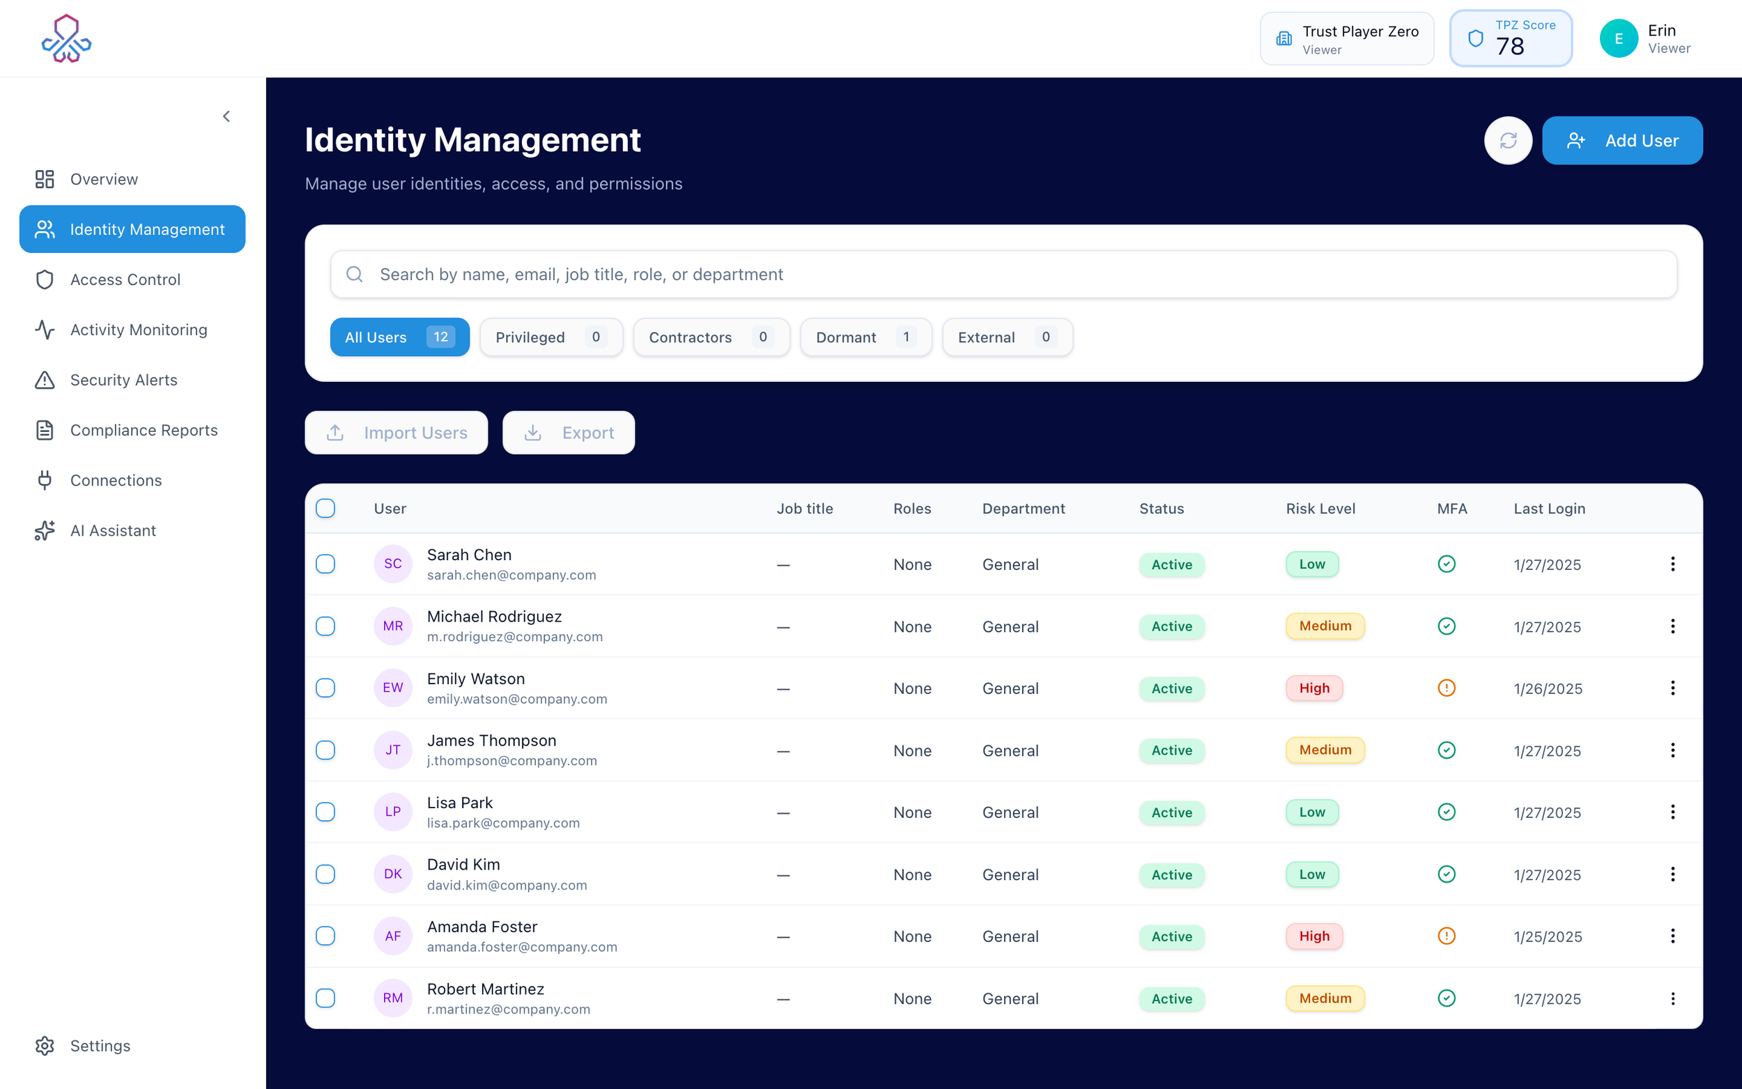Click the Medium risk badge for Michael Rodriguez
This screenshot has width=1742, height=1089.
coord(1325,626)
